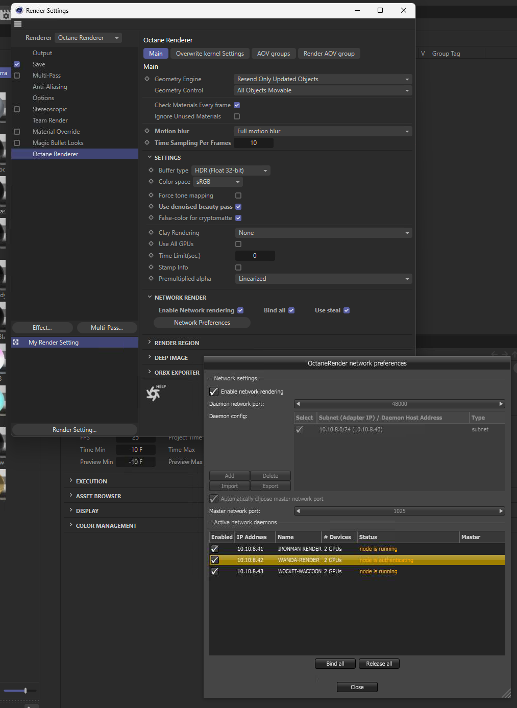Toggle Bind all checkbox in Network Render
Viewport: 517px width, 708px height.
pos(291,310)
